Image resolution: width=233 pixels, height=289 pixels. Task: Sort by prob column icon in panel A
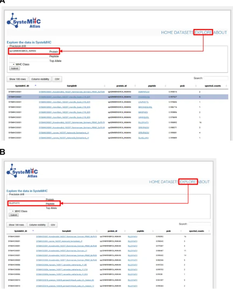pos(196,86)
